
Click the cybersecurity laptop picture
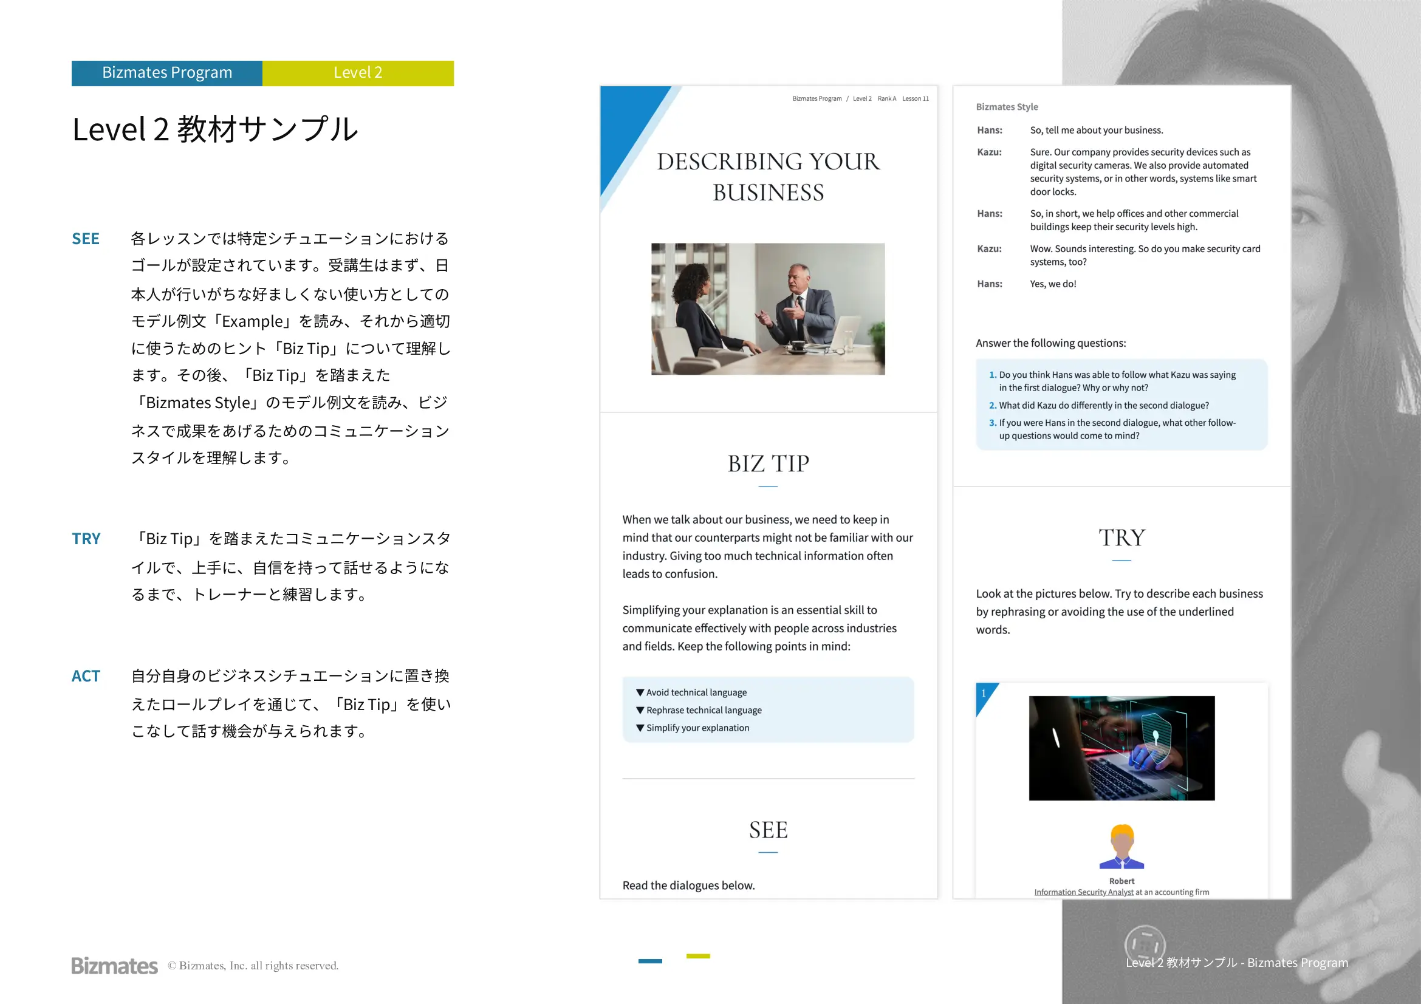click(x=1121, y=748)
